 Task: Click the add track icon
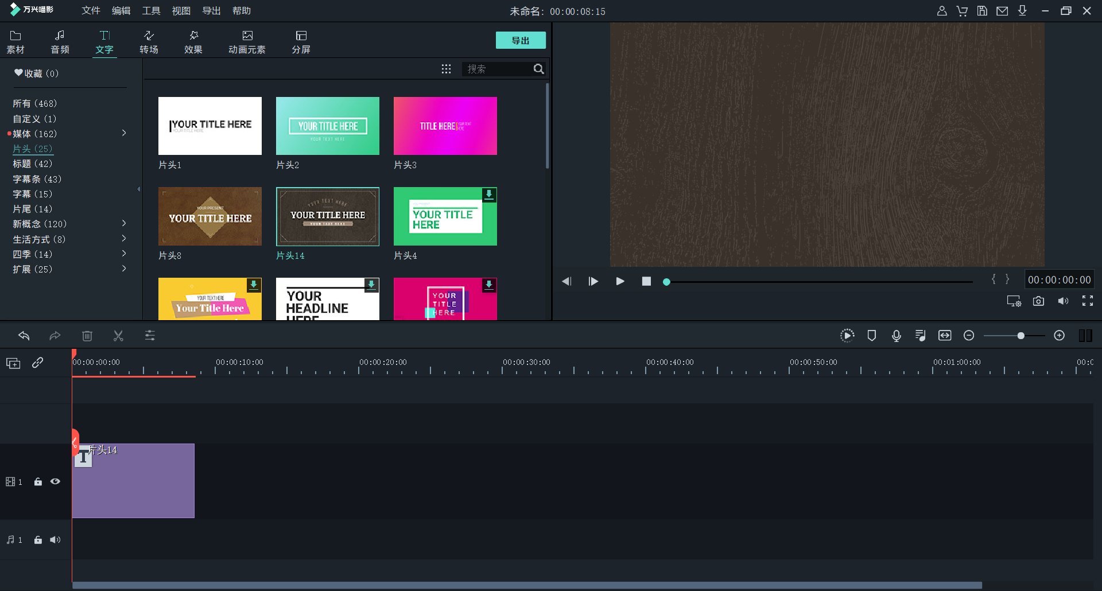pyautogui.click(x=13, y=363)
